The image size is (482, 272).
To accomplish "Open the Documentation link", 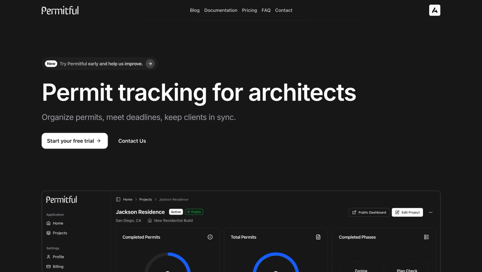I will 221,10.
